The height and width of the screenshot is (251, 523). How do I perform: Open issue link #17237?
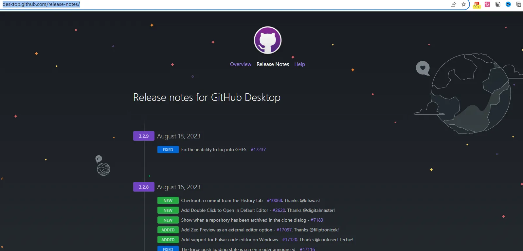point(258,149)
